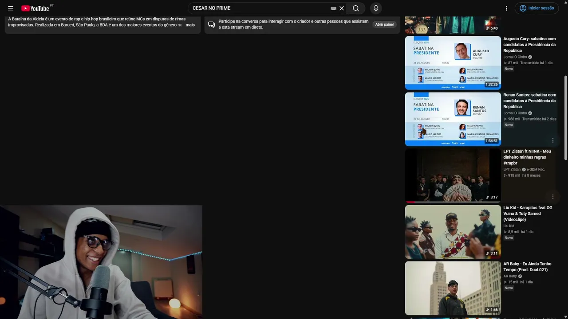This screenshot has height=319, width=568.
Task: Click the "Novo" badge under AR Baby video
Action: click(509, 288)
